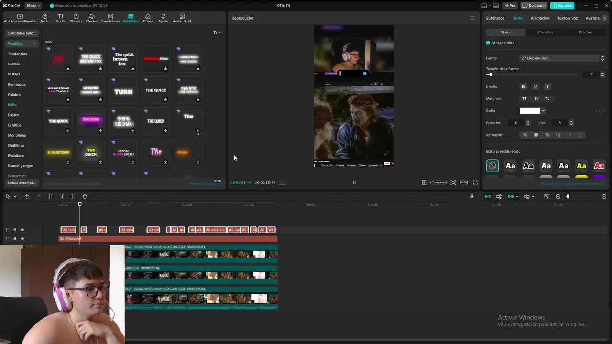Open the Texto tool panel
Viewport: 612px width, 344px height.
pos(60,18)
